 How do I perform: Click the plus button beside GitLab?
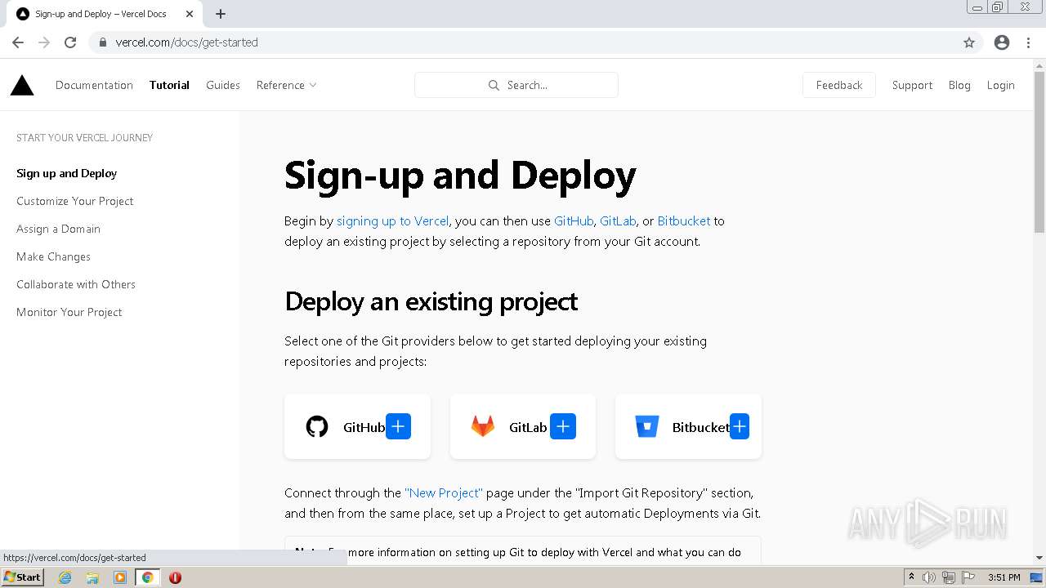[x=563, y=426]
